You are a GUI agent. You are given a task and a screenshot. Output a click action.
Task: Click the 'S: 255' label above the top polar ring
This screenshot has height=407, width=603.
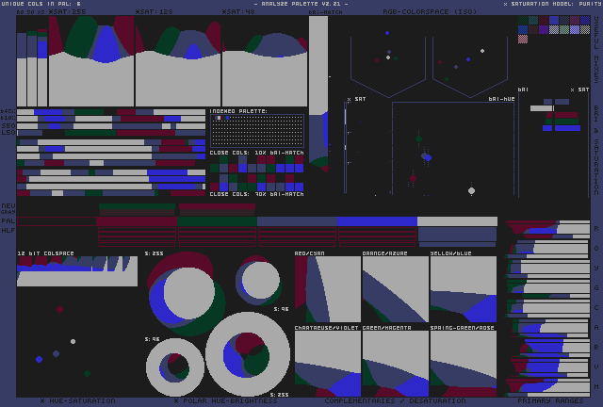[x=154, y=253]
